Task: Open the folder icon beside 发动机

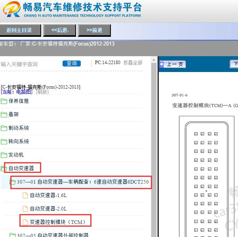Action: (4, 155)
